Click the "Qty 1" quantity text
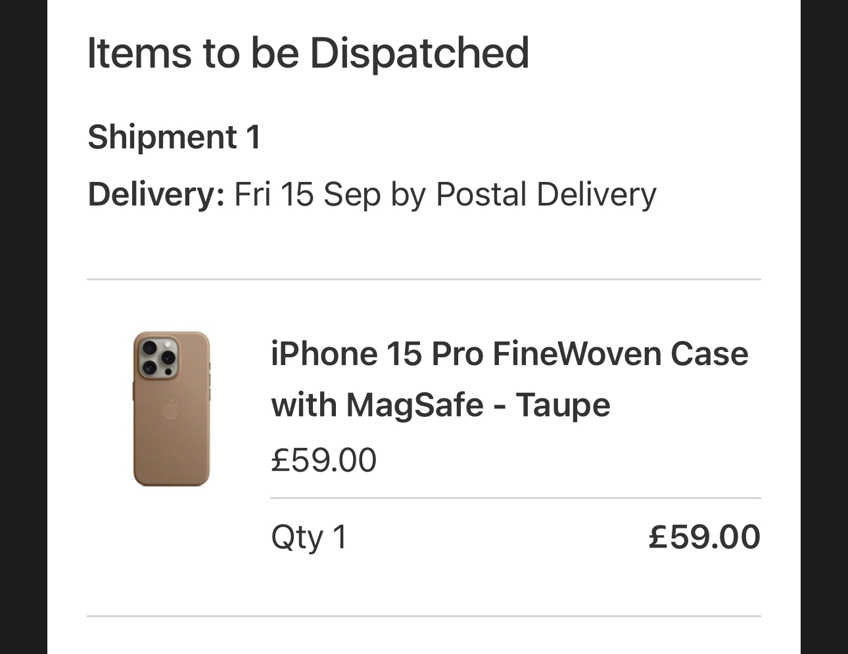 click(x=308, y=537)
